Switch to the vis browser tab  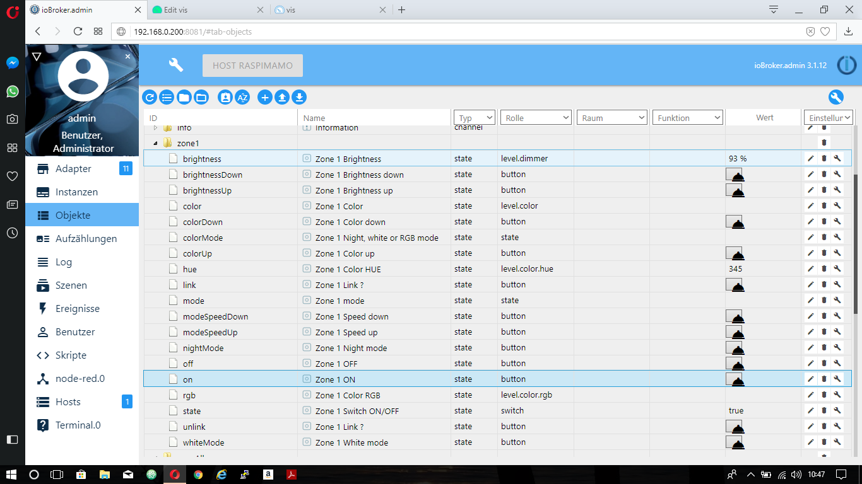[329, 10]
